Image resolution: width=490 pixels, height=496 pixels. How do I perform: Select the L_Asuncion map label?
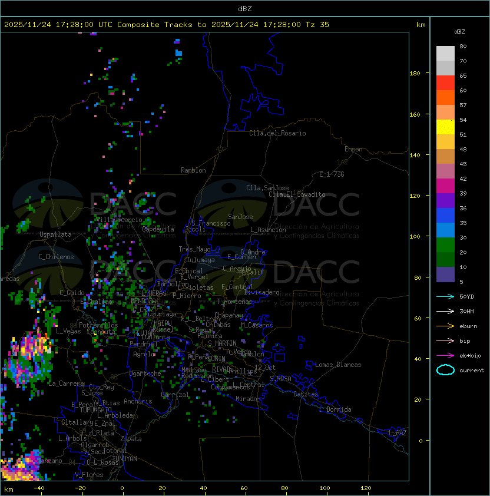pos(268,230)
